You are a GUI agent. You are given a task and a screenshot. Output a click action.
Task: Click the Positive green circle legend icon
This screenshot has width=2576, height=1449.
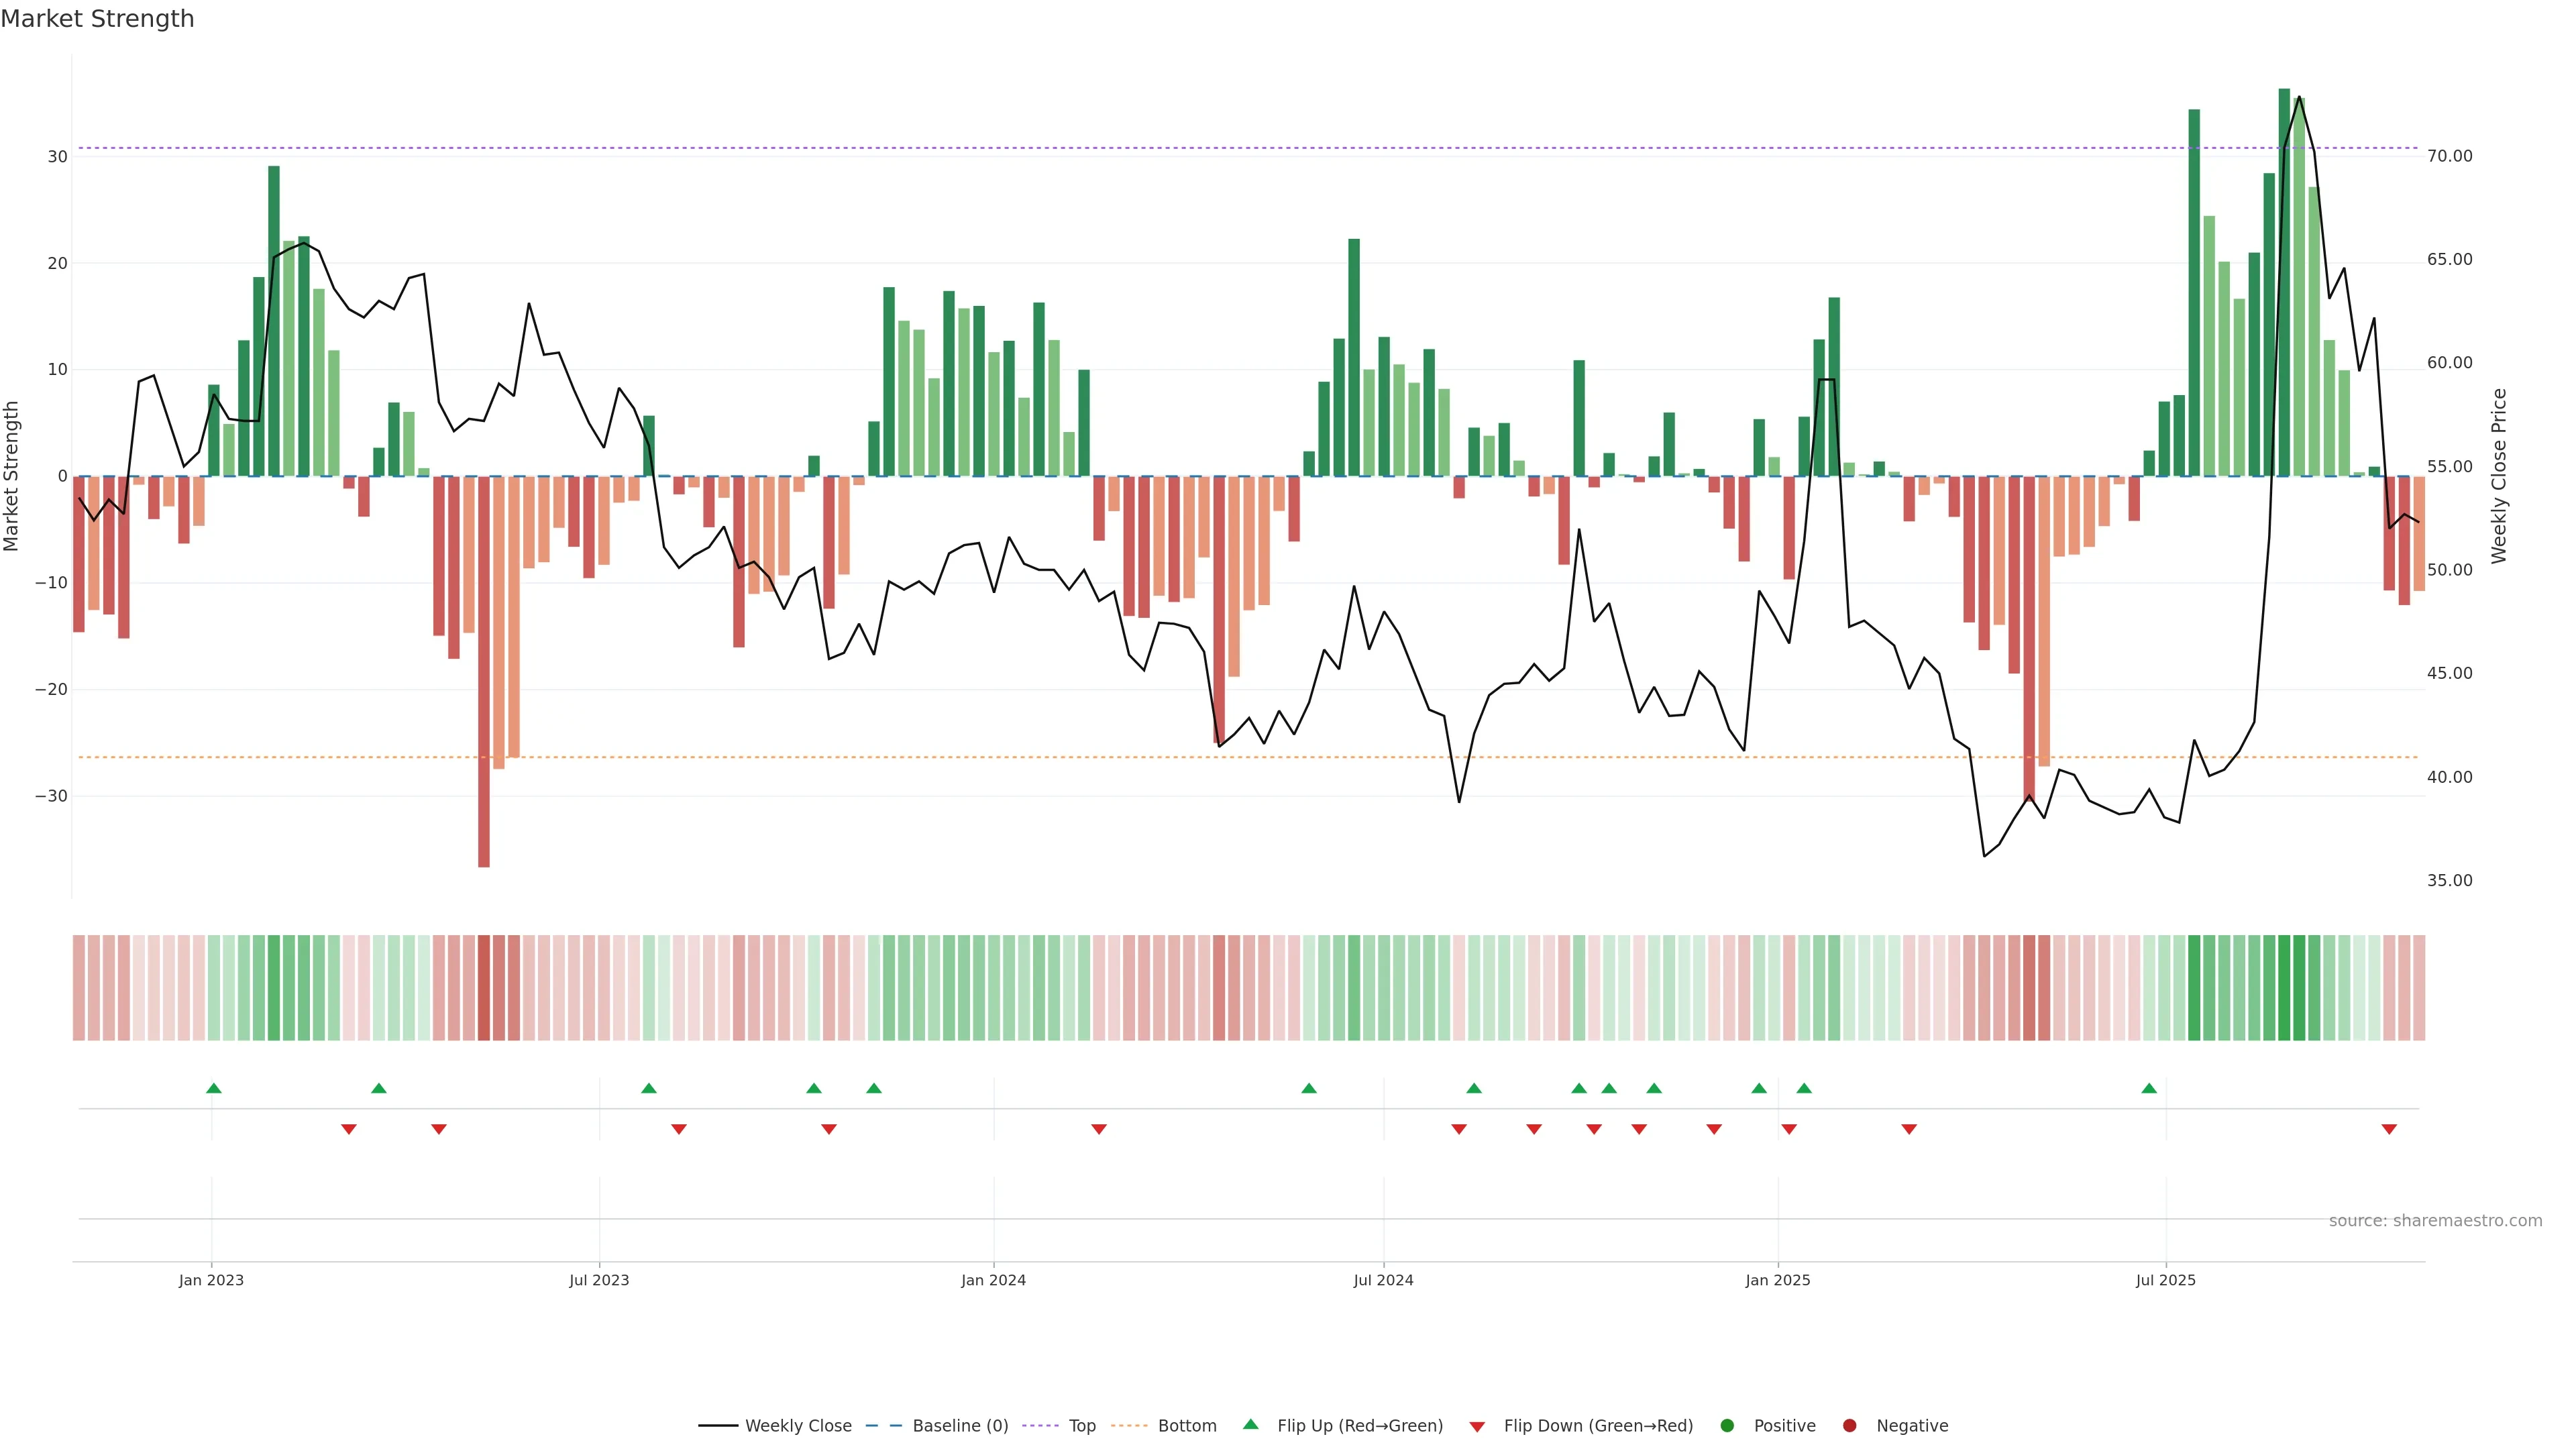[x=1727, y=1425]
